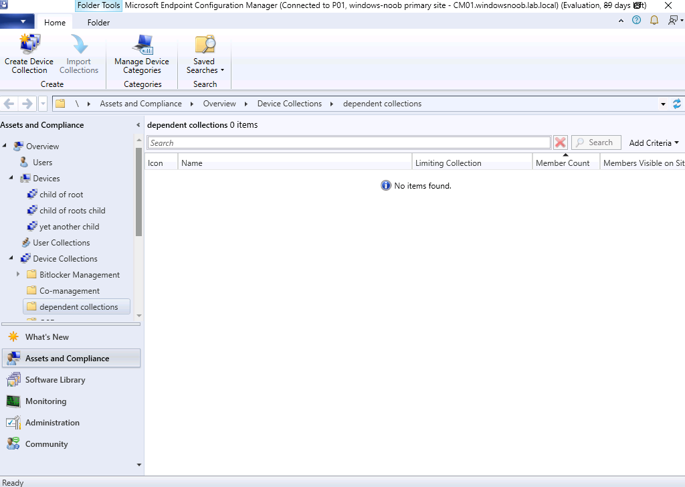Open Saved Searches menu
Screen dimensions: 685x487
(205, 54)
